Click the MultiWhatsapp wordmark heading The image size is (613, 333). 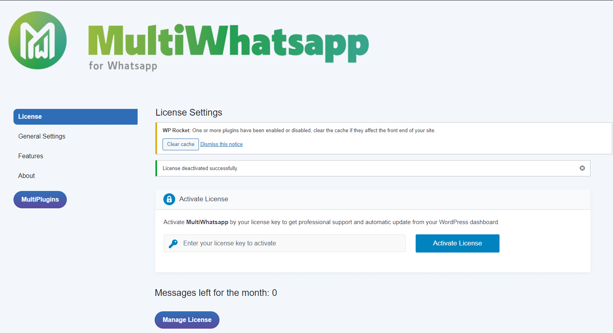228,41
